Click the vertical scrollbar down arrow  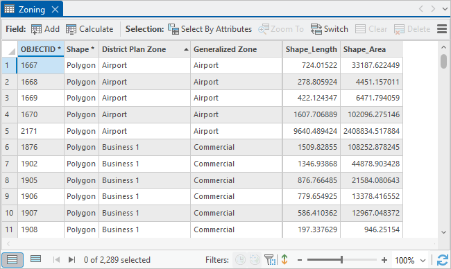point(444,232)
